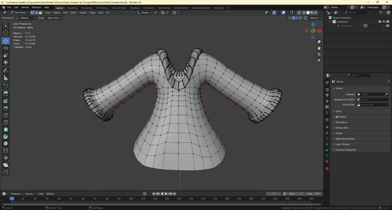
Task: Open the Mesh menu in the viewport header
Action: pos(73,13)
